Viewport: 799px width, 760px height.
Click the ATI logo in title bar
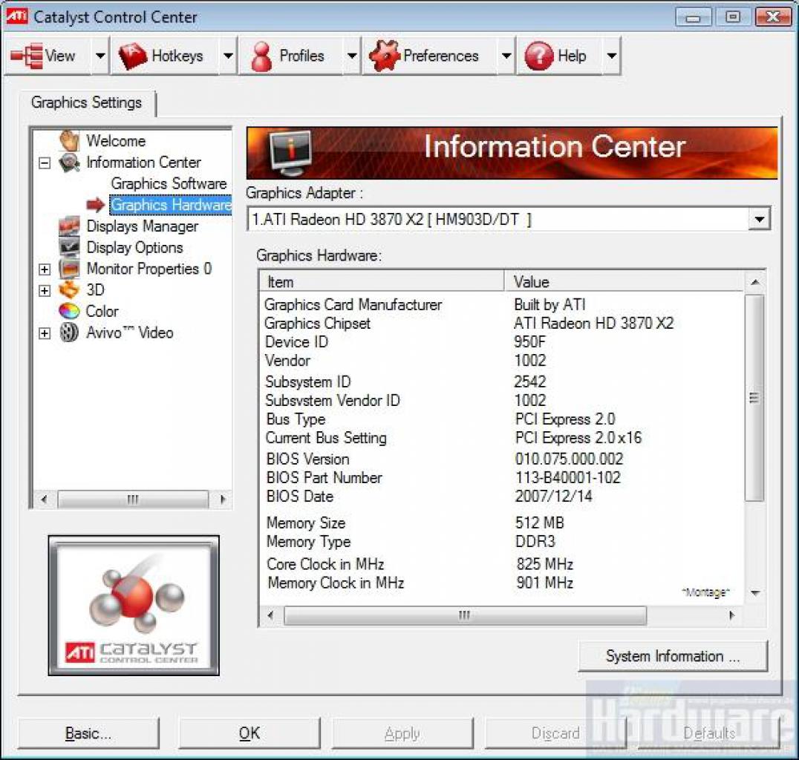click(16, 16)
